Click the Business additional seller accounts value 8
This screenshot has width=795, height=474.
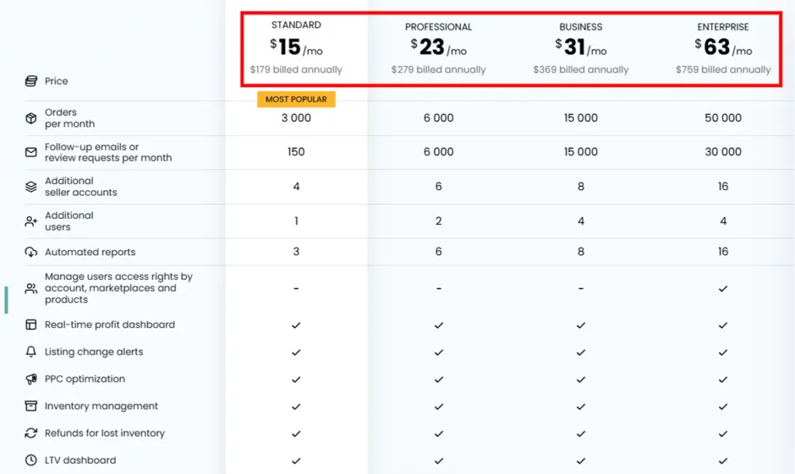tap(581, 186)
